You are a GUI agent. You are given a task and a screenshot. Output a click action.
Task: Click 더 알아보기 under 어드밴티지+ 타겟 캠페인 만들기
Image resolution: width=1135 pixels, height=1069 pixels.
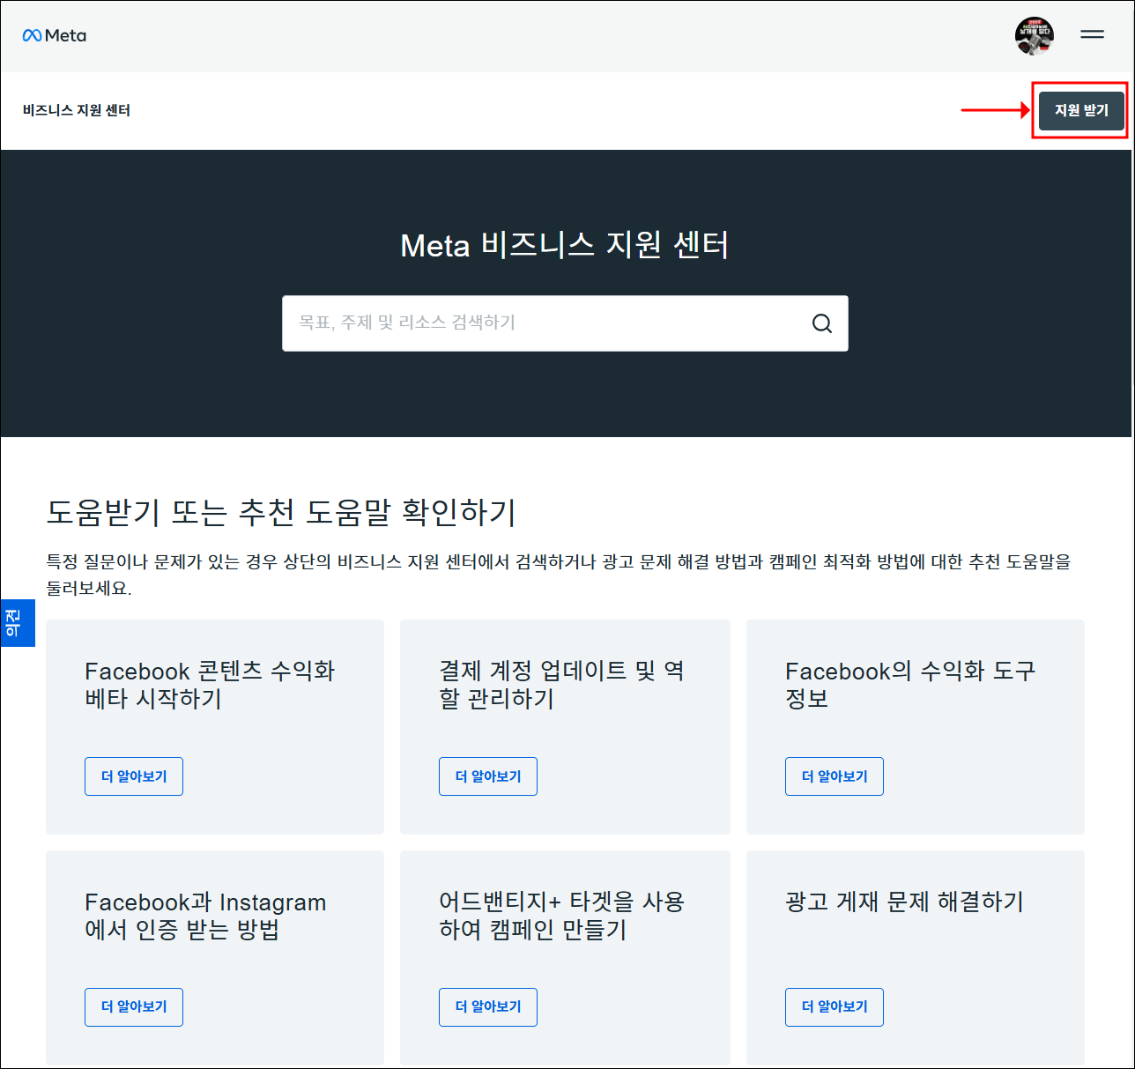tap(487, 1007)
